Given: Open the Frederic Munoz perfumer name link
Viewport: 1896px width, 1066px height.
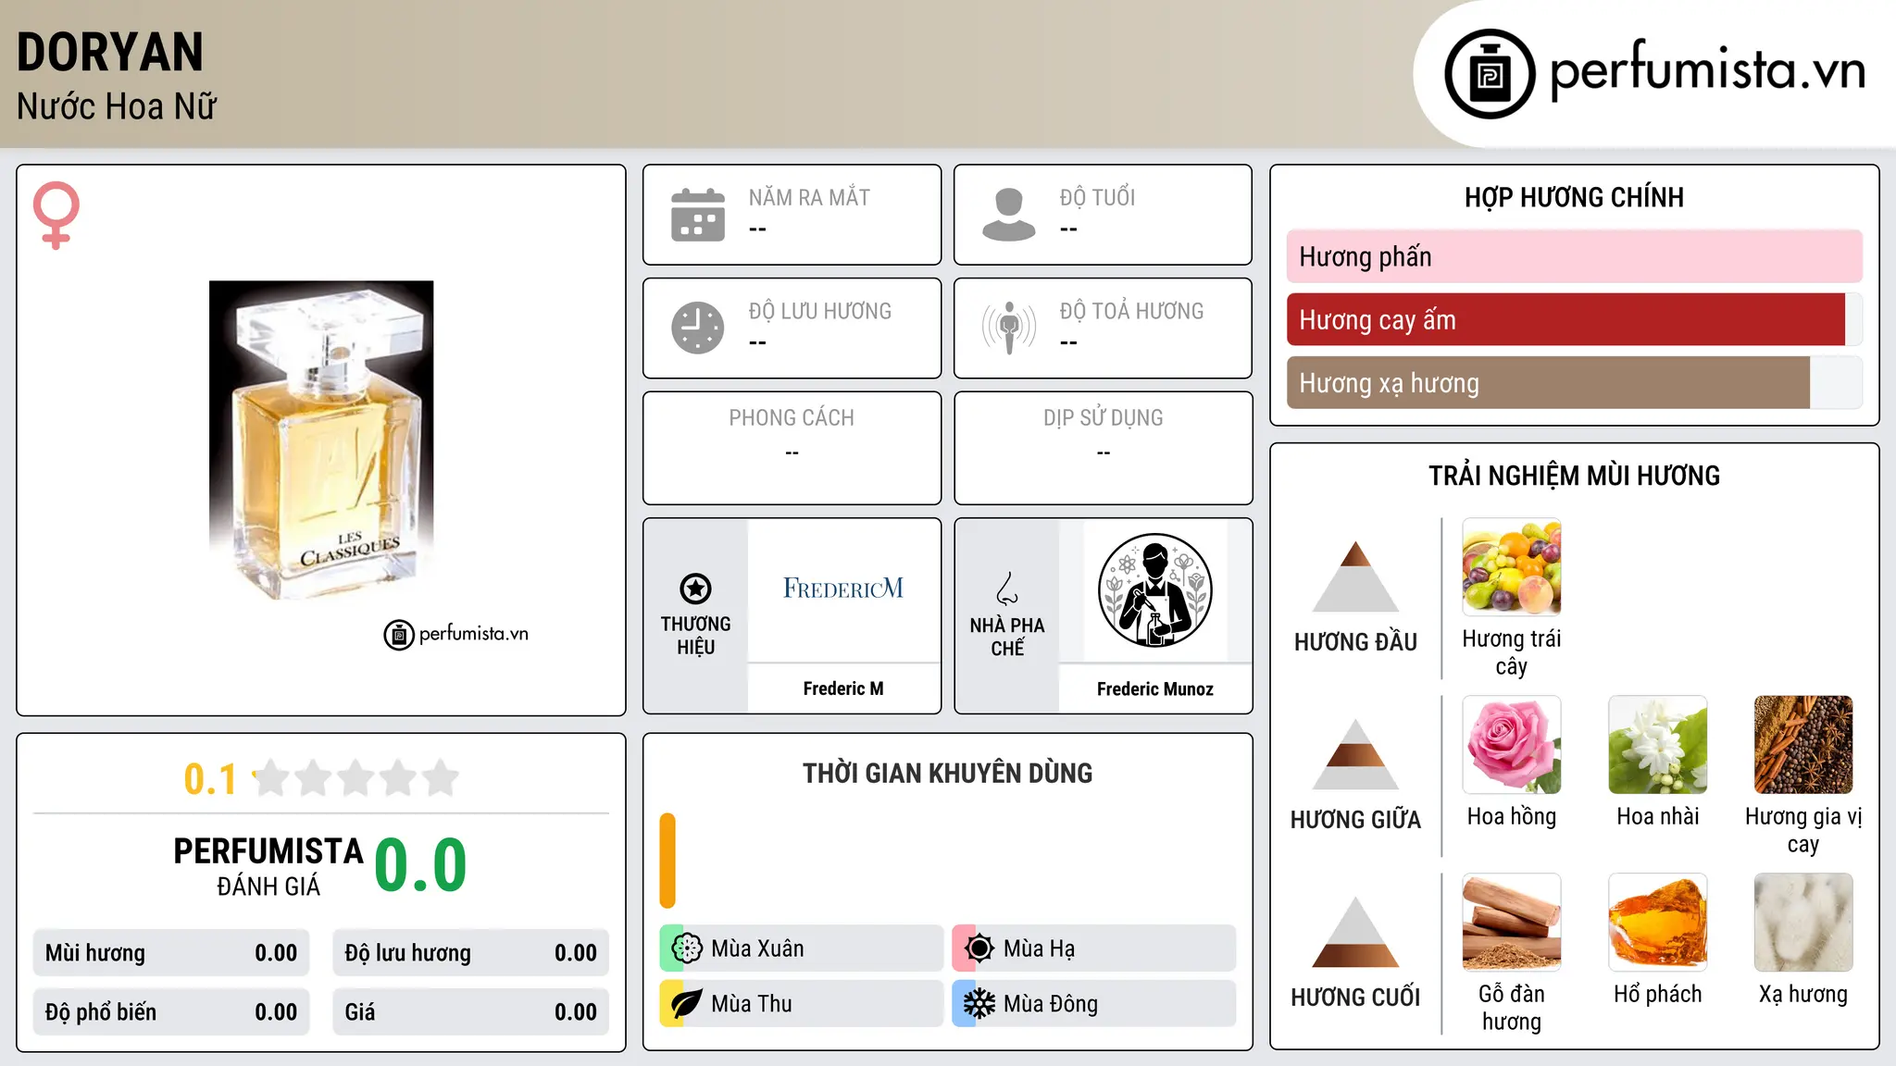Looking at the screenshot, I should 1155,688.
